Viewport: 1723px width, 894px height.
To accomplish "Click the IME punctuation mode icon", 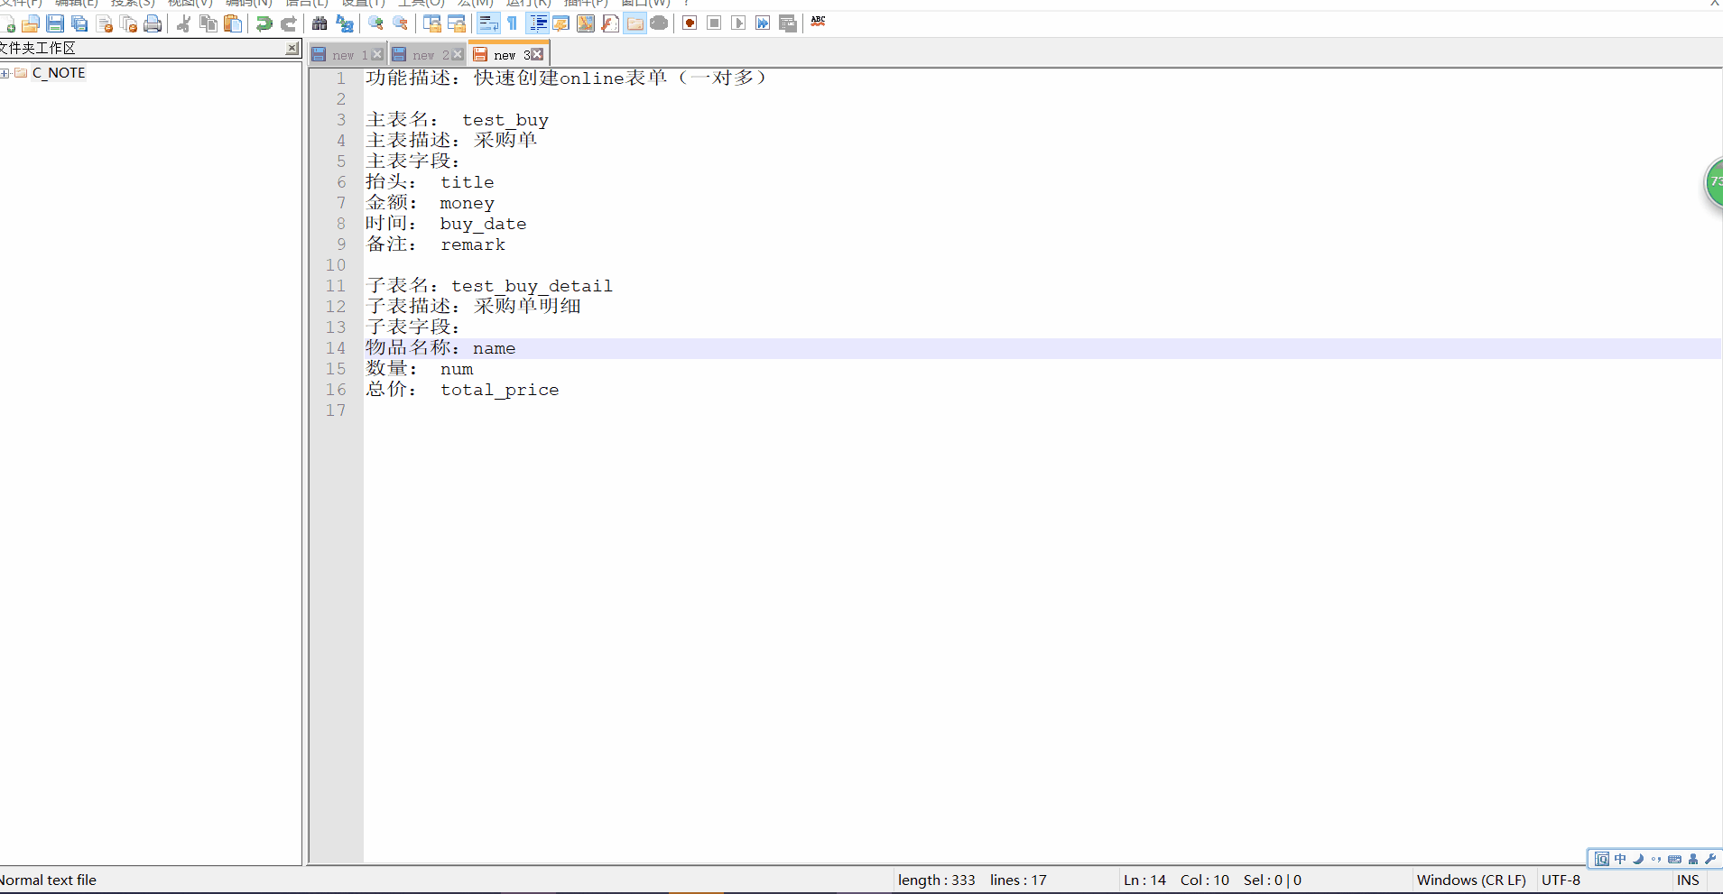I will coord(1656,859).
